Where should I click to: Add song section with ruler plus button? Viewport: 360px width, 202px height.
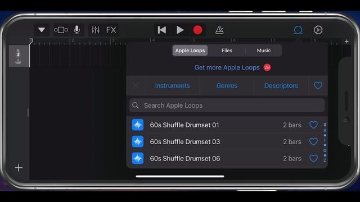pyautogui.click(x=346, y=42)
